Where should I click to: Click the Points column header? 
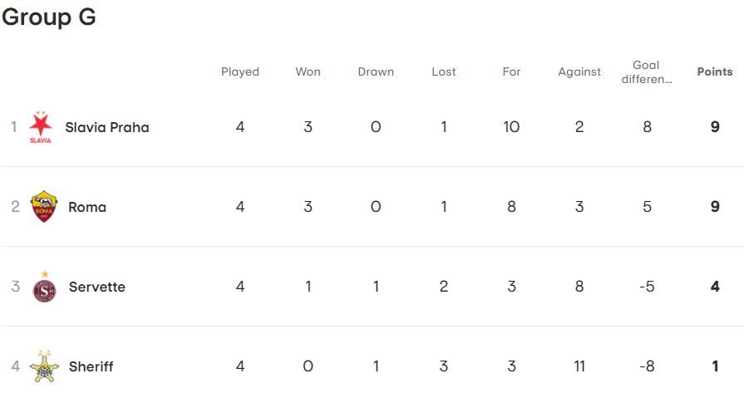[714, 71]
